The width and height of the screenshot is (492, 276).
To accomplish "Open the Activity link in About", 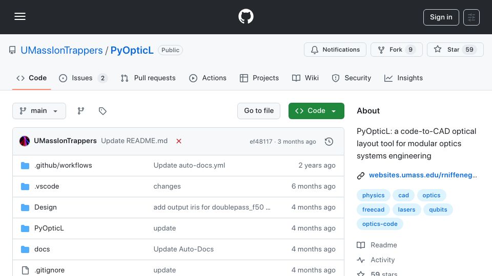I will [x=376, y=260].
